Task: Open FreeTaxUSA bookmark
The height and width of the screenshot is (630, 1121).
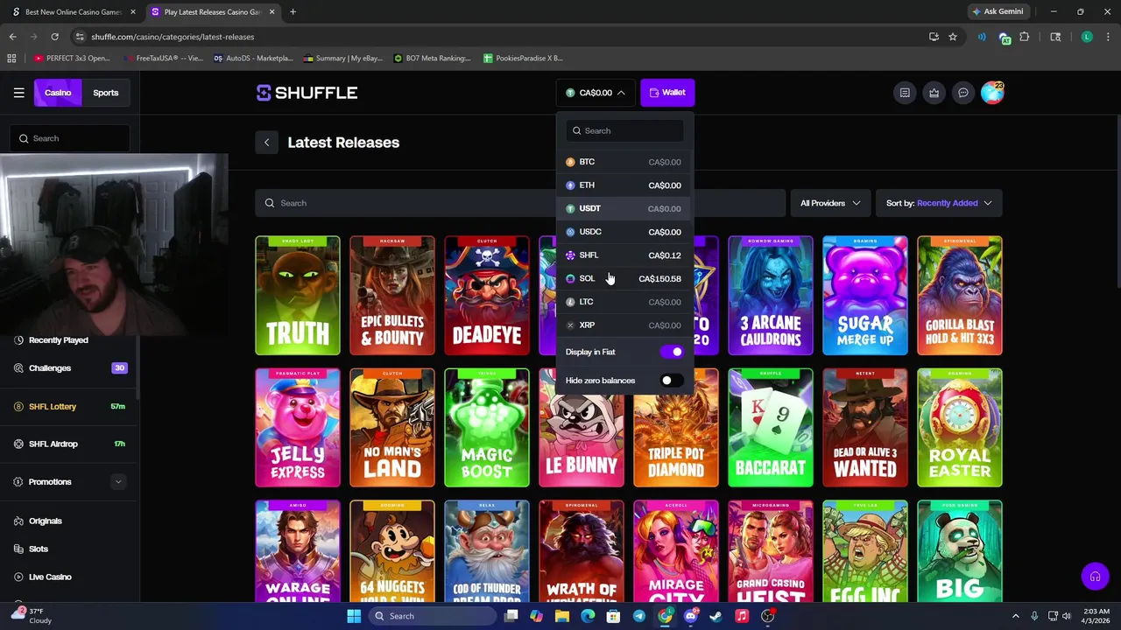Action: pos(164,59)
